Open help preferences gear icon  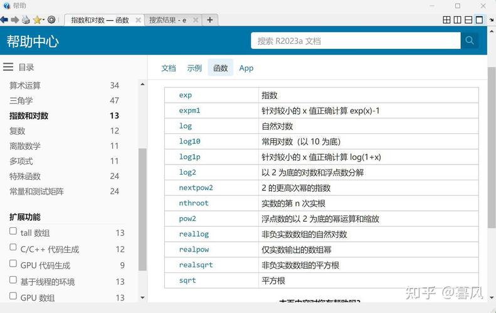click(x=51, y=20)
